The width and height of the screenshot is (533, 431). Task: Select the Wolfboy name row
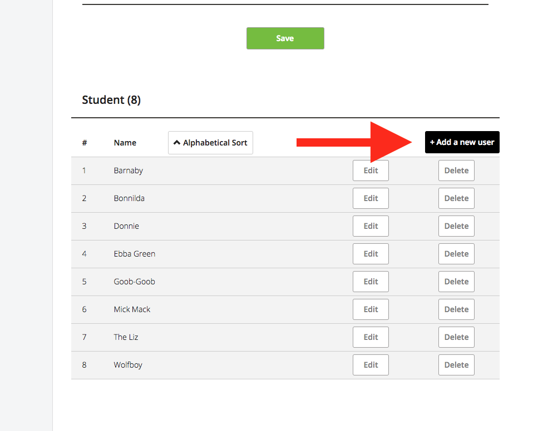(x=285, y=365)
